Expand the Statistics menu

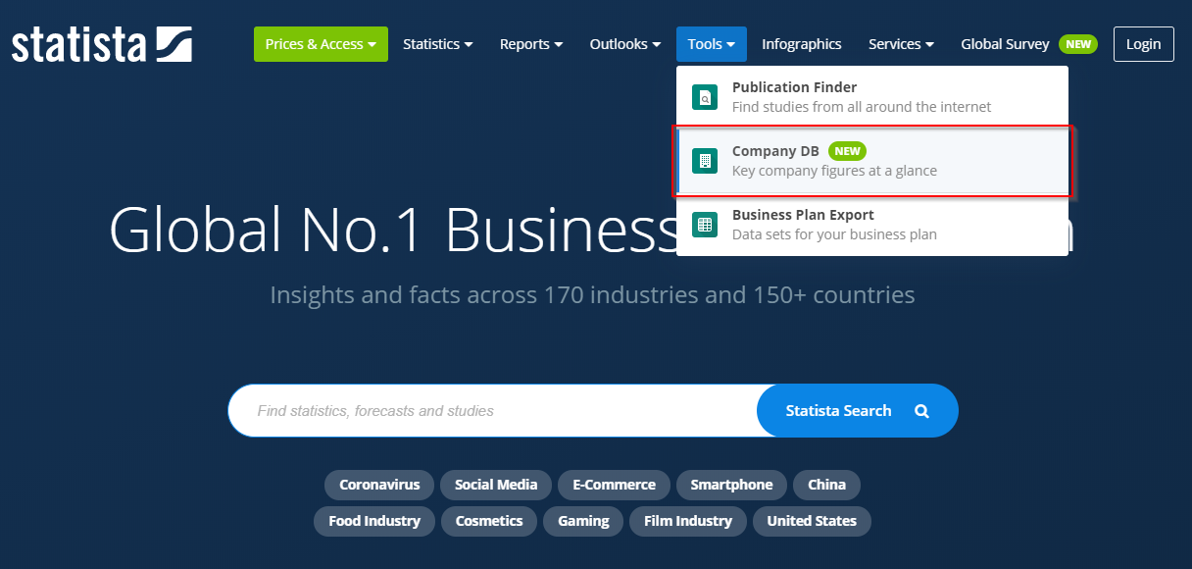438,44
